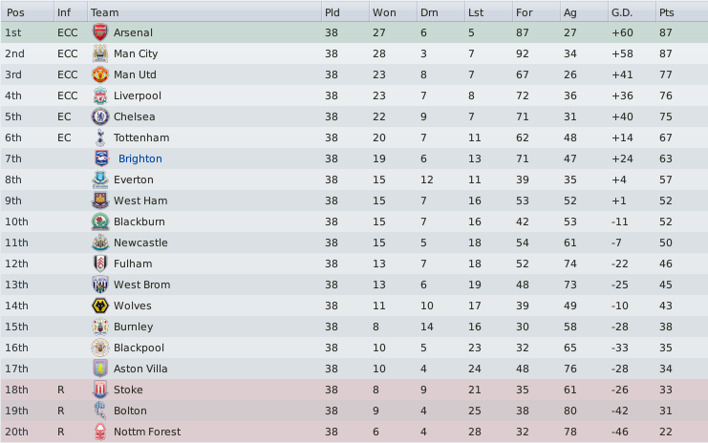Open Chelsea via its crest icon

coord(99,116)
